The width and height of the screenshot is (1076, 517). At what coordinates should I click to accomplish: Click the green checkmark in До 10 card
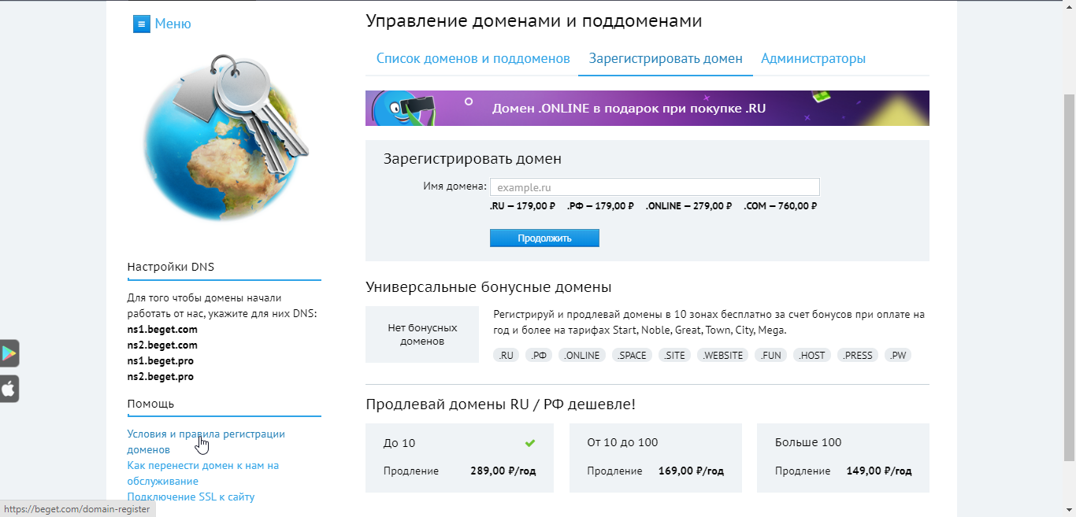tap(530, 443)
